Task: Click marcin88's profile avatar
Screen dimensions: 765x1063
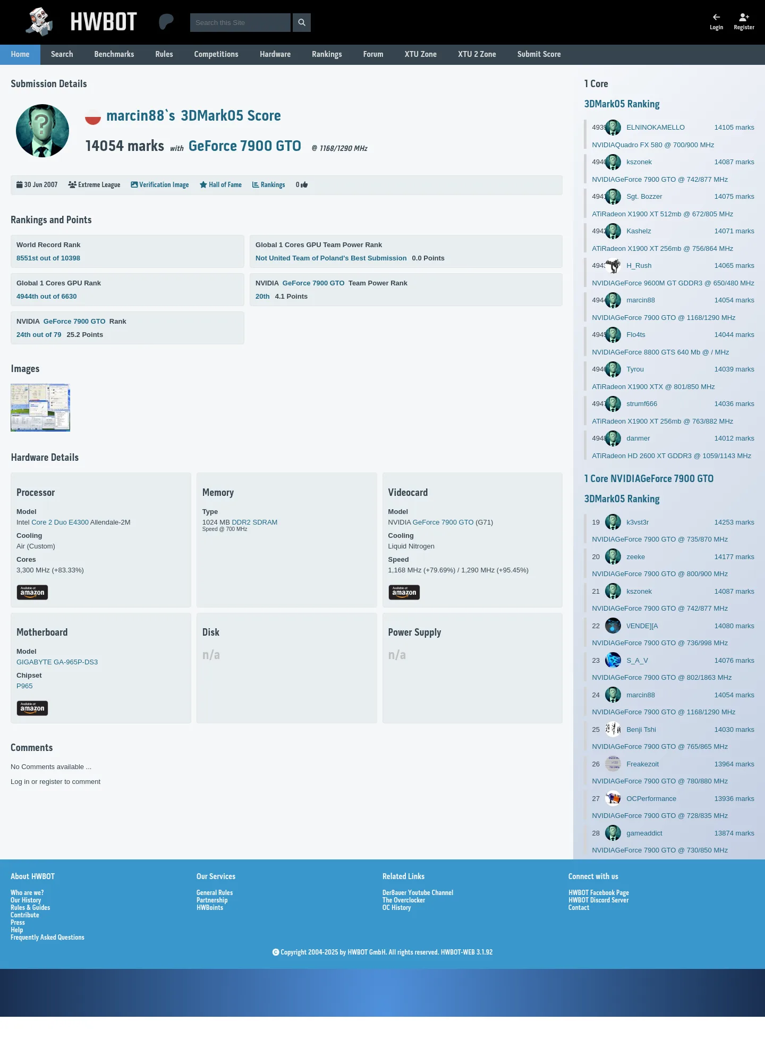Action: click(42, 131)
